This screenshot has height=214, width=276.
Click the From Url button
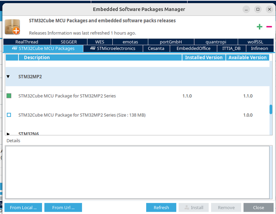tap(63, 208)
